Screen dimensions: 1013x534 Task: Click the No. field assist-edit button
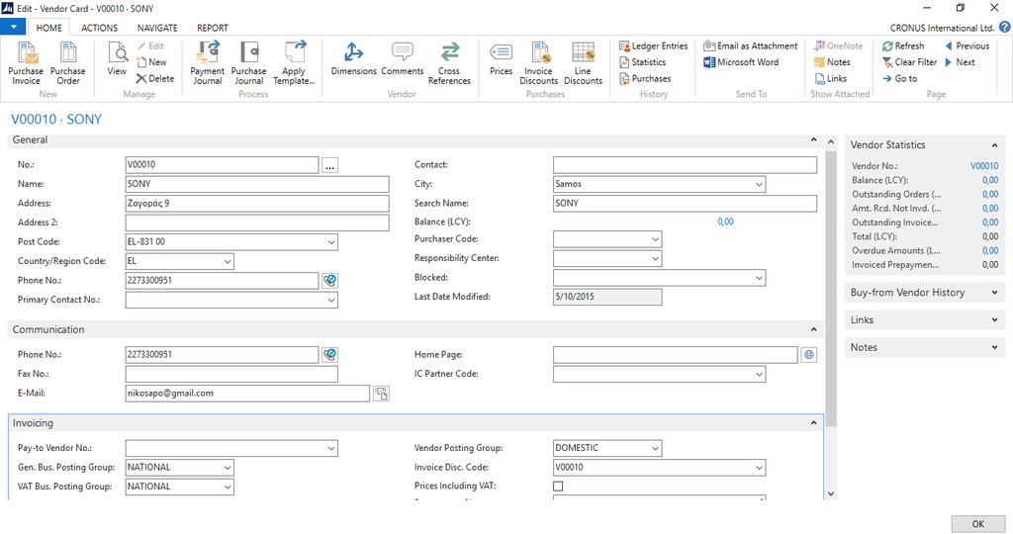(x=329, y=165)
